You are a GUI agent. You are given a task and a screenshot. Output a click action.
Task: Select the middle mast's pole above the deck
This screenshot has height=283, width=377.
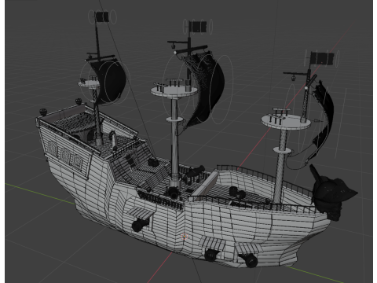coord(174,143)
